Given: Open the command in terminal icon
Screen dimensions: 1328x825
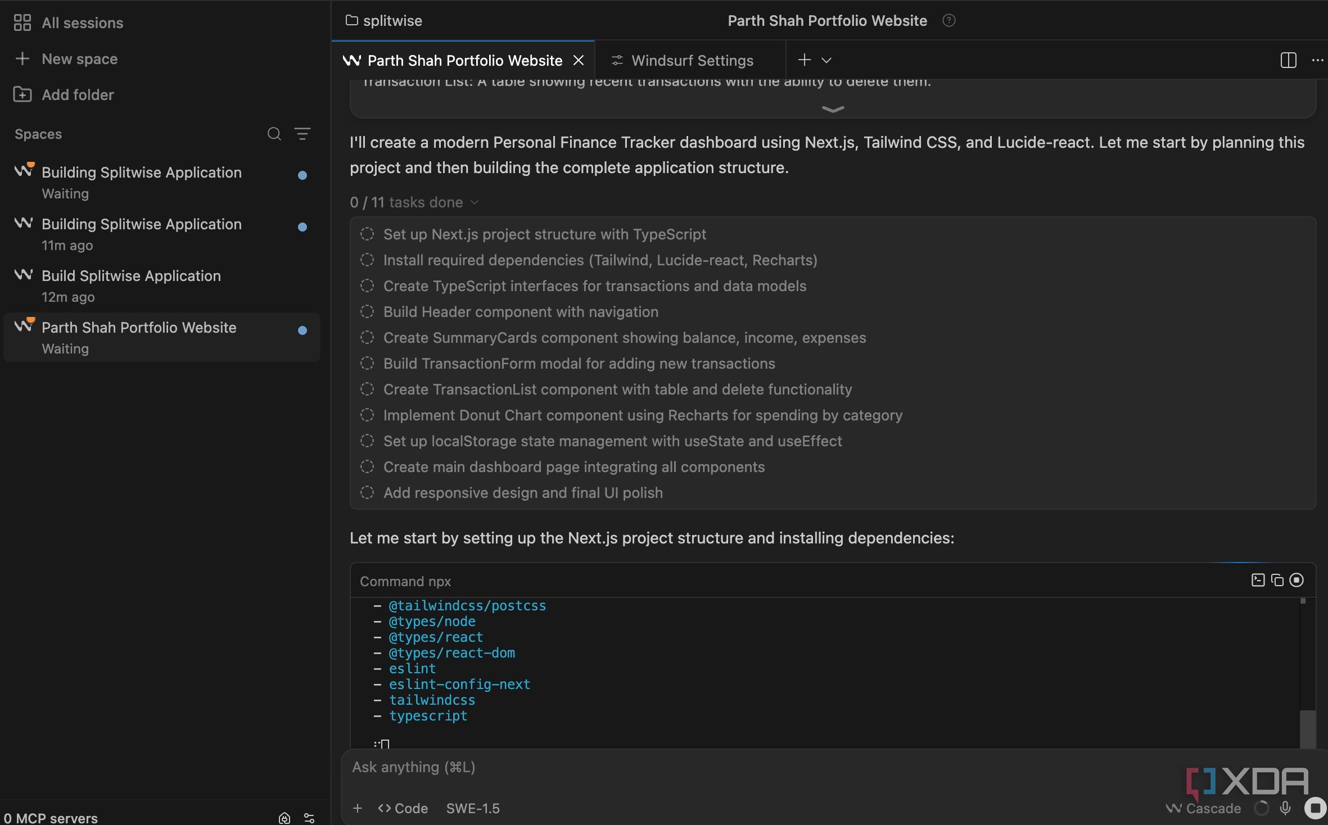Looking at the screenshot, I should (x=1258, y=580).
